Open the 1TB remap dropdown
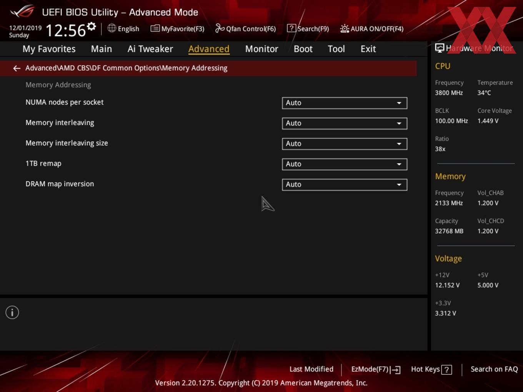Image resolution: width=523 pixels, height=392 pixels. coord(345,164)
